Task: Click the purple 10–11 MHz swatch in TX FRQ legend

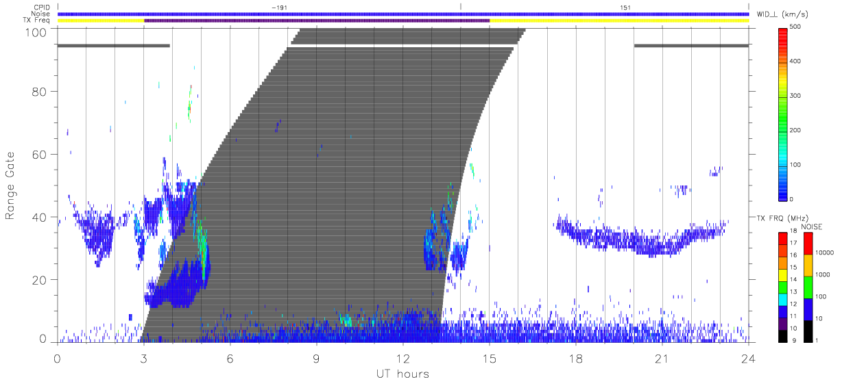Action: click(x=783, y=324)
